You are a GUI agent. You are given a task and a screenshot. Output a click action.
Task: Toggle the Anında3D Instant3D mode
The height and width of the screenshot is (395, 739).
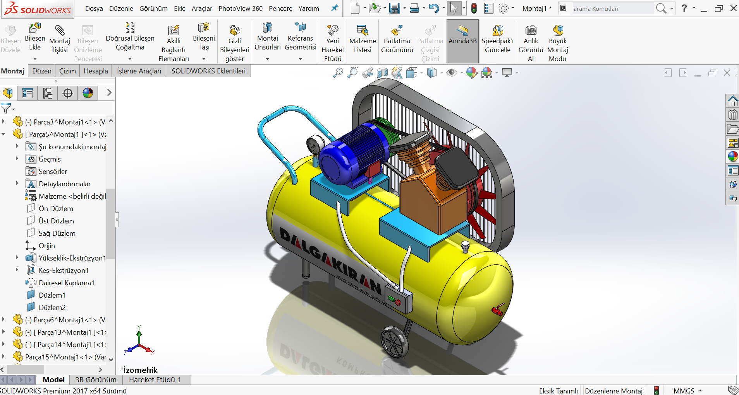(x=462, y=41)
